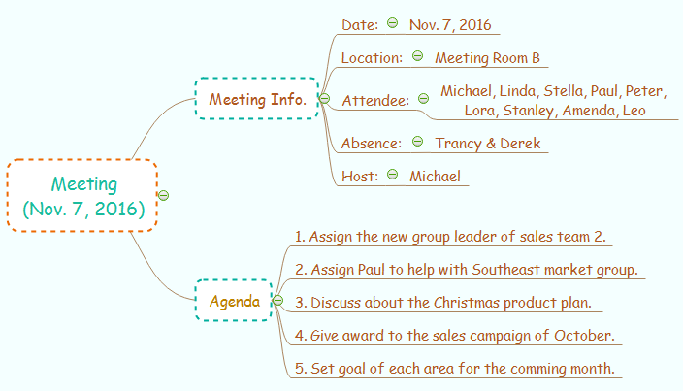Select the Meeting Info. topic box

pyautogui.click(x=257, y=99)
